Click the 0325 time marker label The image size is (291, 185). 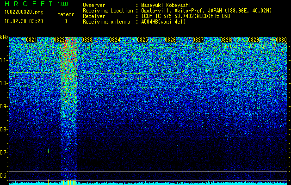[x=142, y=40]
